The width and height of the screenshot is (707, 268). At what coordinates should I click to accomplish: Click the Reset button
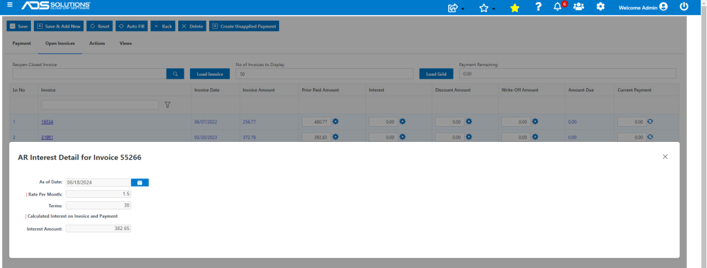(x=99, y=26)
